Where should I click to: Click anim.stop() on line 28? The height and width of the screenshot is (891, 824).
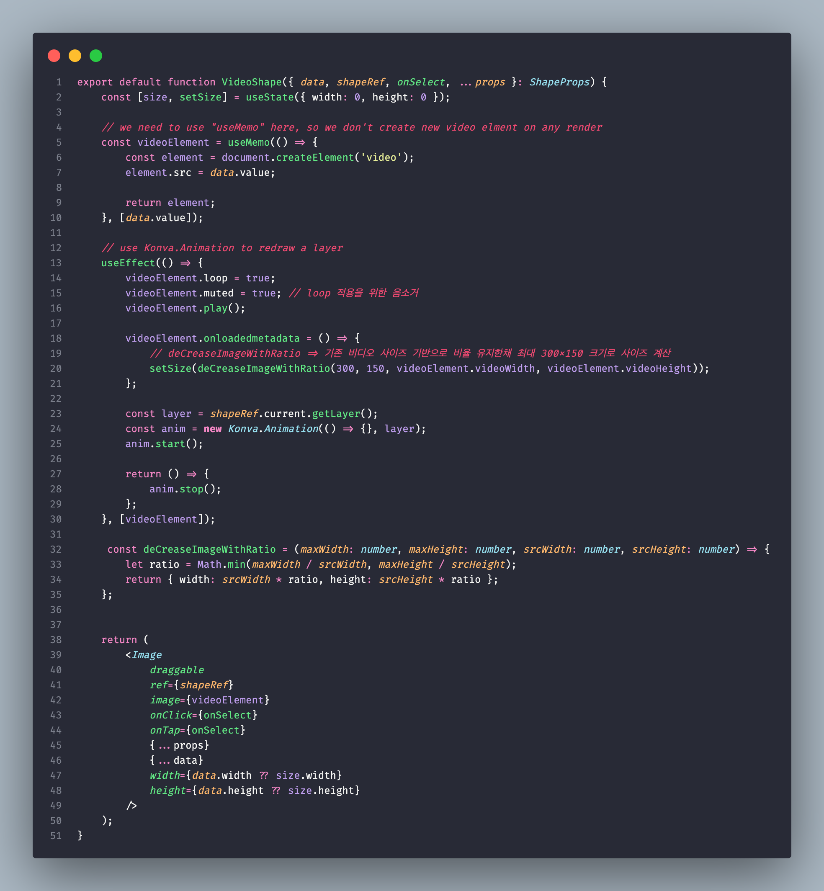(185, 489)
